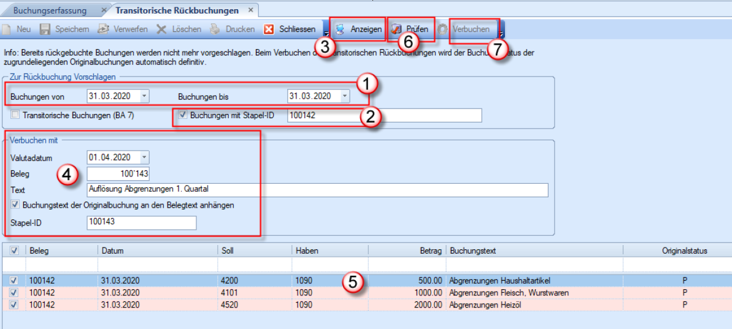Click the amount 1000.00
This screenshot has height=329, width=732.
[x=428, y=293]
